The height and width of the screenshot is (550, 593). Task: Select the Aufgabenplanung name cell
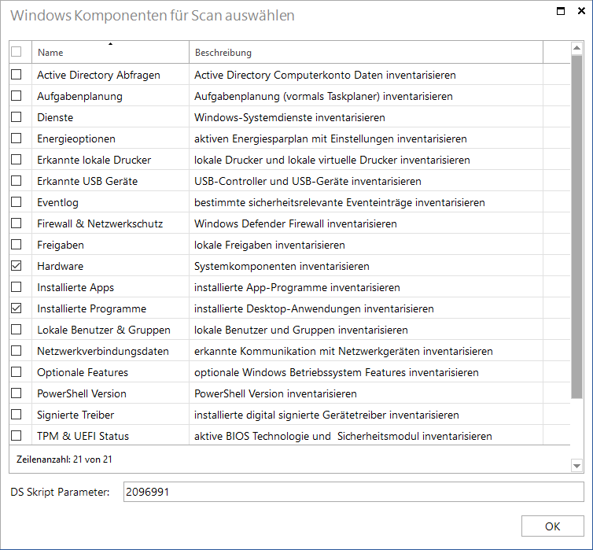[79, 96]
